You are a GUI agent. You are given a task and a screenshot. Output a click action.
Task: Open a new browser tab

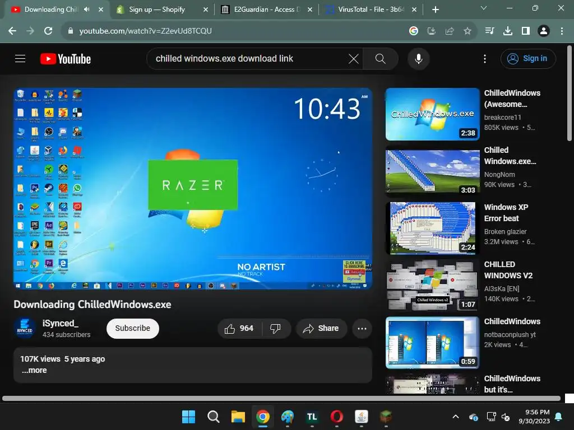pos(435,10)
